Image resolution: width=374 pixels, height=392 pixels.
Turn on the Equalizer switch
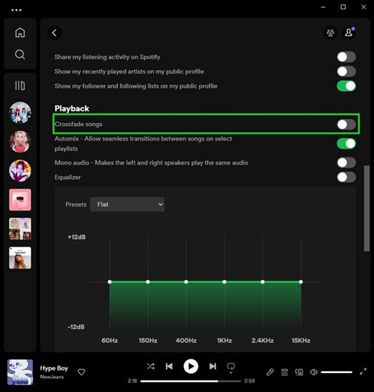[x=346, y=177]
